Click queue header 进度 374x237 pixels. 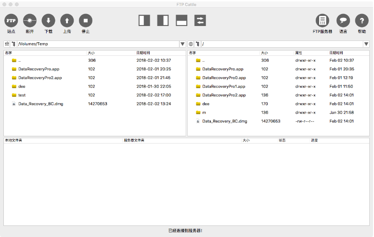(x=314, y=140)
